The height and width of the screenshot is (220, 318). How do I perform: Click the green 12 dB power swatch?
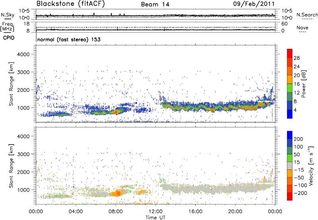point(289,88)
